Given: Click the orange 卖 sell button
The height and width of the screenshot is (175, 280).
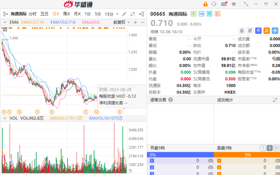Looking at the screenshot, I should (x=267, y=31).
